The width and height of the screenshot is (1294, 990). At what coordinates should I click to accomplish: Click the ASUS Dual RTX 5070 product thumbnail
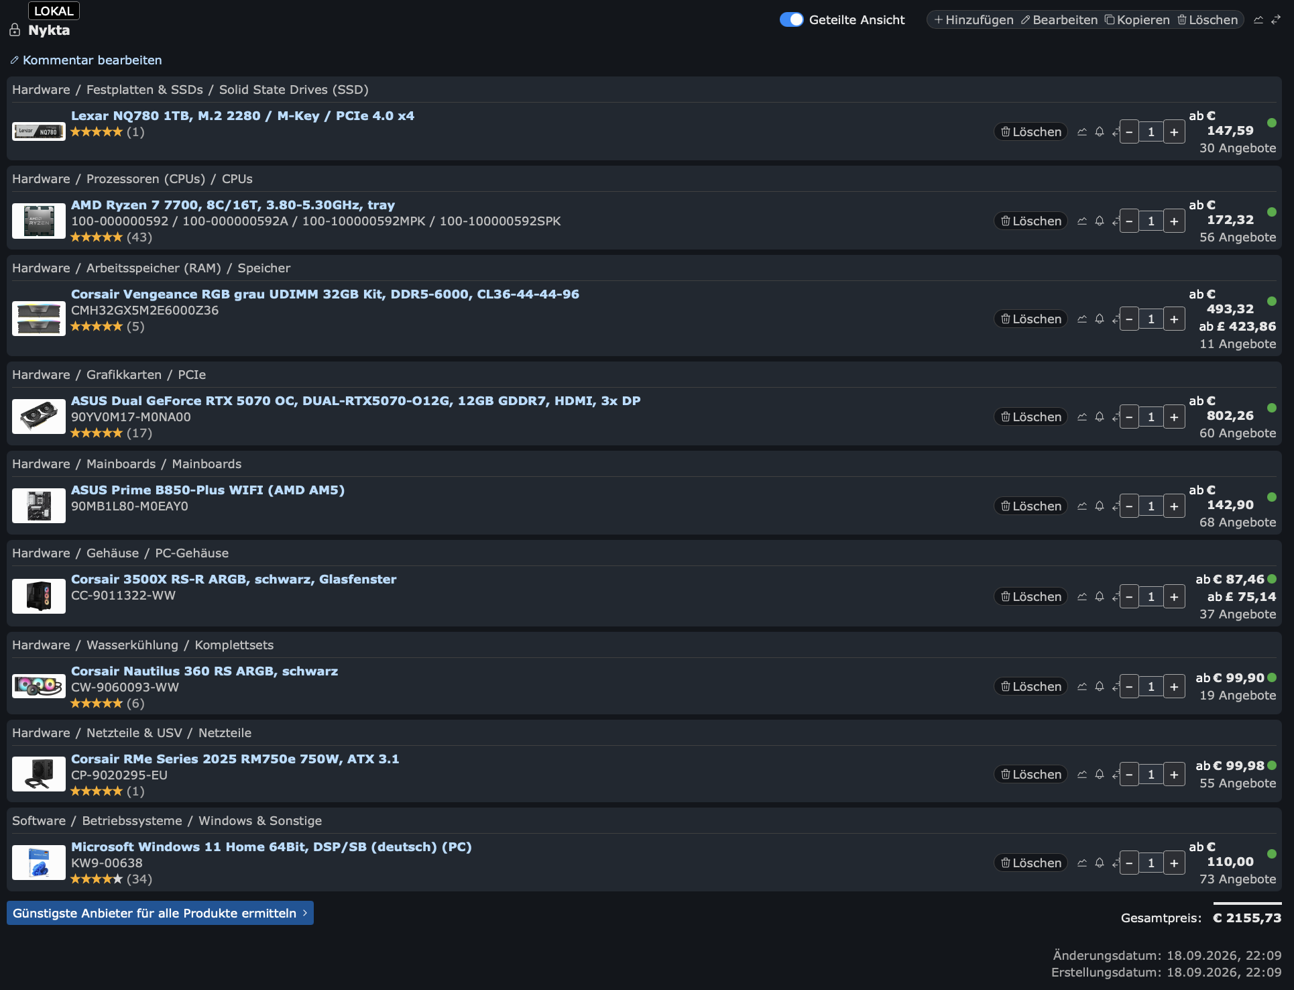(39, 417)
